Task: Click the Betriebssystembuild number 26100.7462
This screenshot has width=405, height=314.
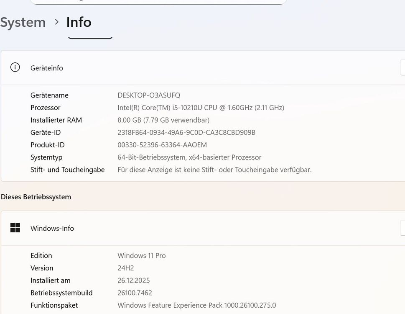Action: 135,293
